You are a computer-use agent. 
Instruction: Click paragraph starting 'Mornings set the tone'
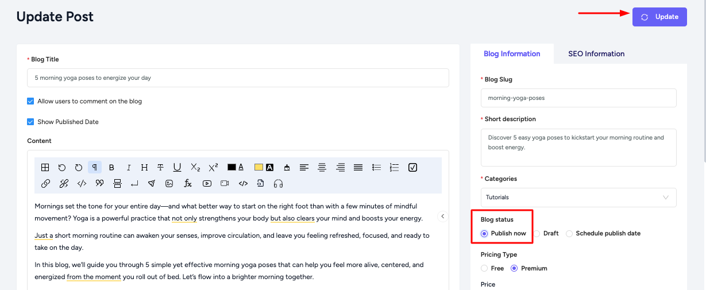point(229,212)
